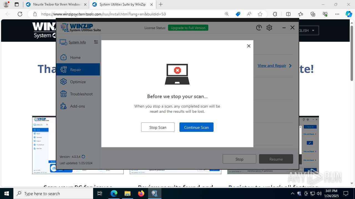Click the Continue Scan button

tap(196, 127)
